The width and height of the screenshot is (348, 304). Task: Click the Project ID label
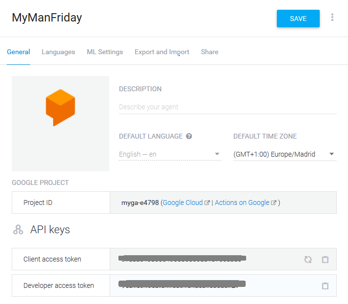click(x=38, y=203)
